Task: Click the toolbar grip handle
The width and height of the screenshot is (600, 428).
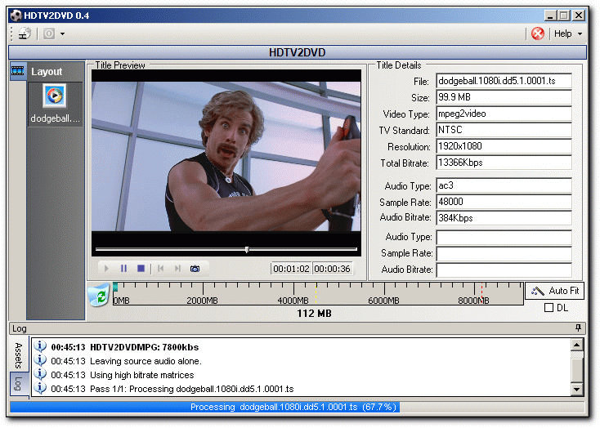Action: (x=11, y=33)
